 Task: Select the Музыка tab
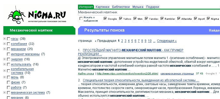tap(138, 7)
